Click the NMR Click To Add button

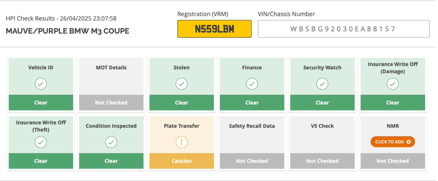[x=393, y=142]
